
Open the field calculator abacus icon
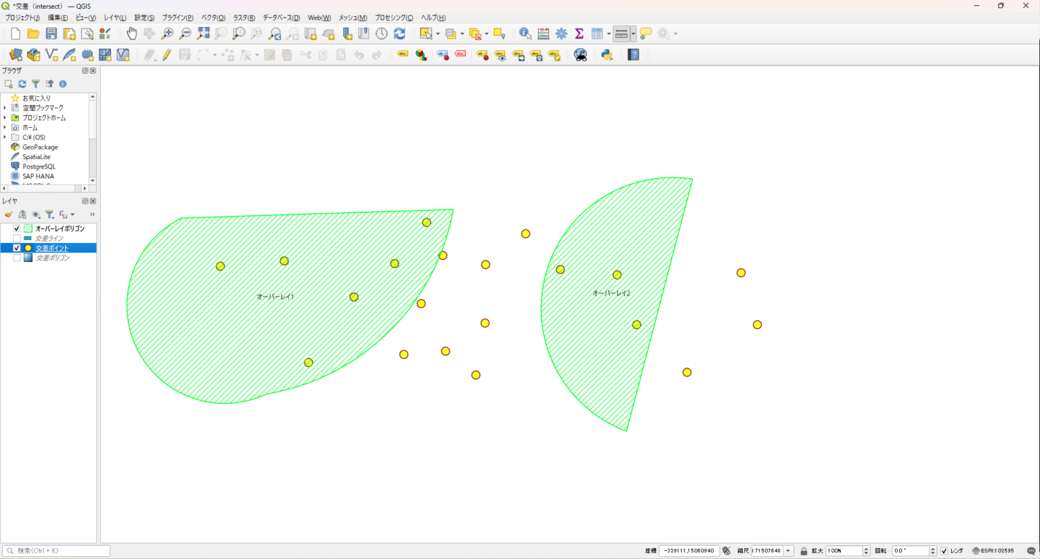(543, 33)
